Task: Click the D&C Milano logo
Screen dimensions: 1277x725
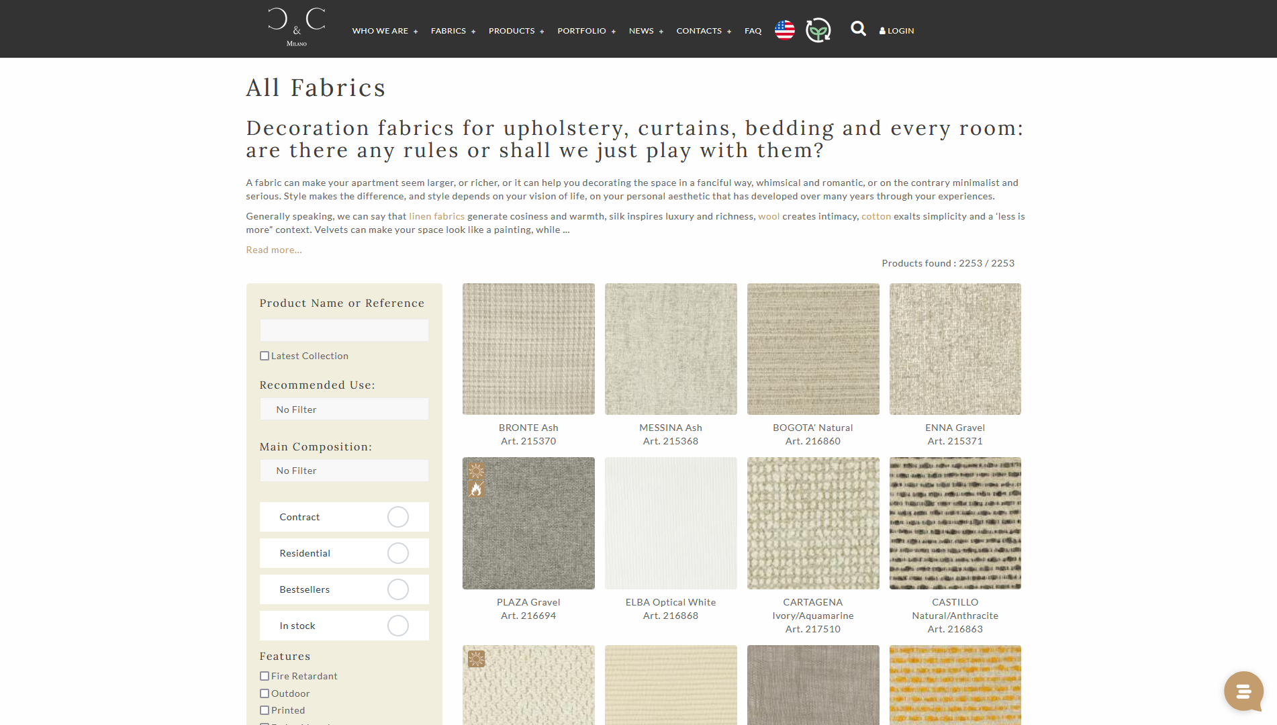Action: [296, 28]
